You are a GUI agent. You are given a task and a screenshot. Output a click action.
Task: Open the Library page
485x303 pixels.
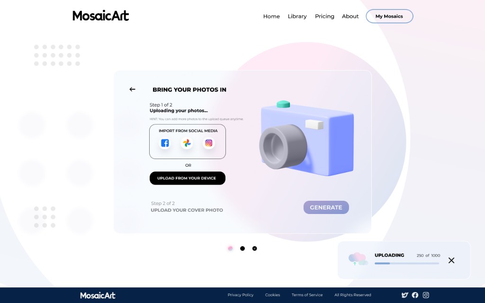tap(297, 17)
